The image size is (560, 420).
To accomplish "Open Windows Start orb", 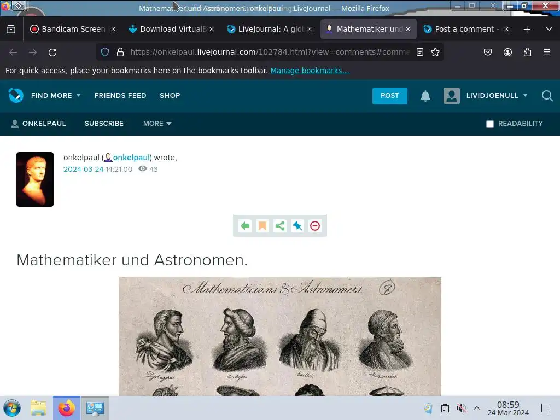I will (x=12, y=408).
